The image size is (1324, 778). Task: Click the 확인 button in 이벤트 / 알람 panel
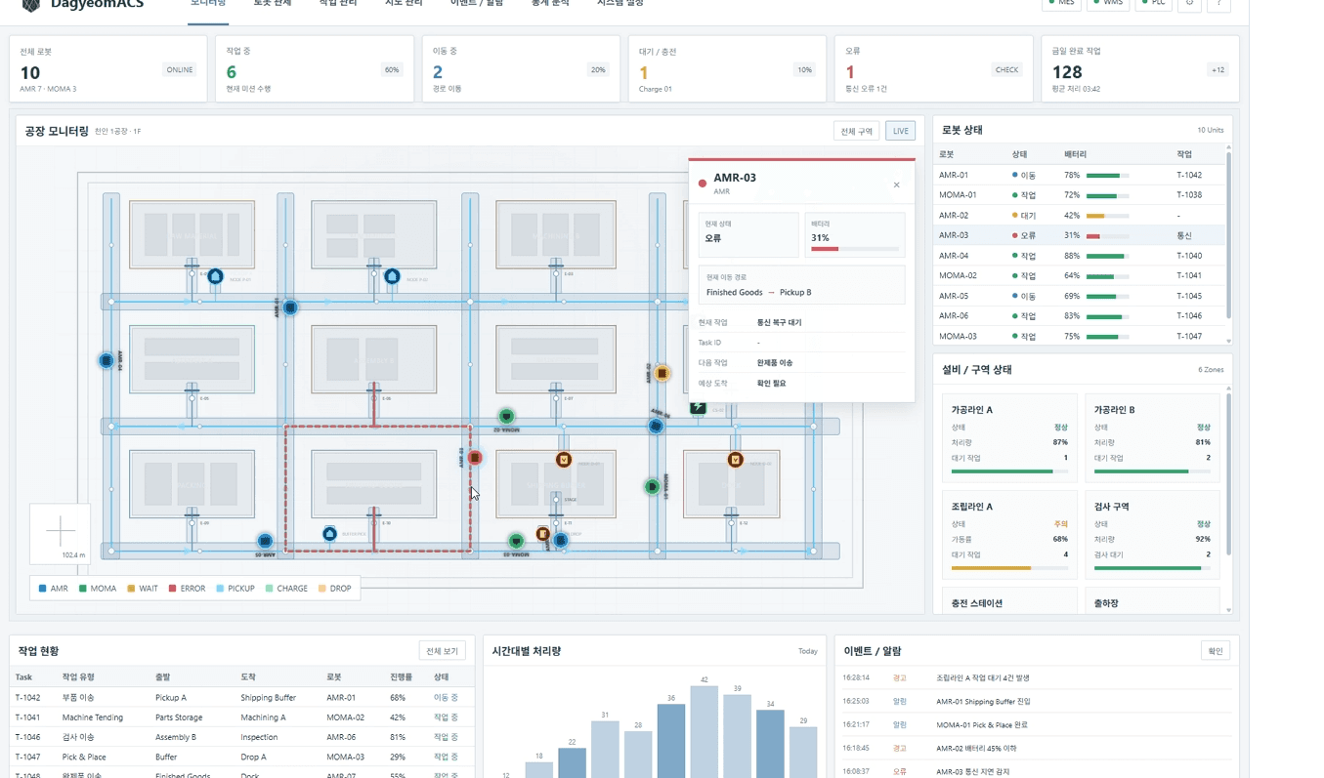(x=1216, y=651)
